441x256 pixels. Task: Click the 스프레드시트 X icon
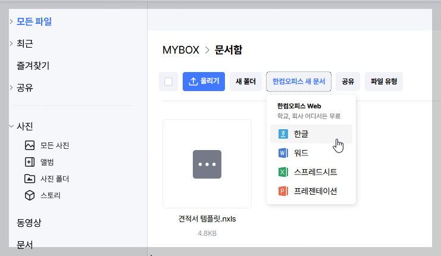(x=283, y=172)
